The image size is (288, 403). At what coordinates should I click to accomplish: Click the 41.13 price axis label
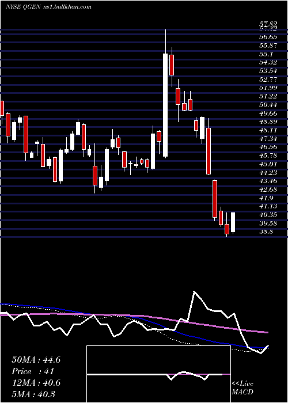tap(269, 206)
